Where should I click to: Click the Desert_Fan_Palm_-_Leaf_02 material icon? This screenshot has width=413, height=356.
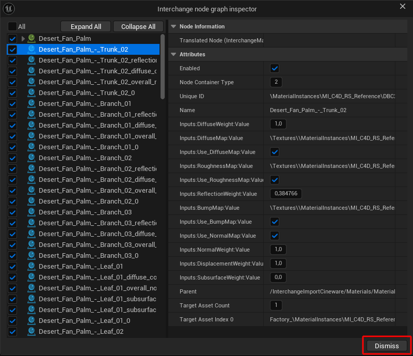(x=31, y=332)
